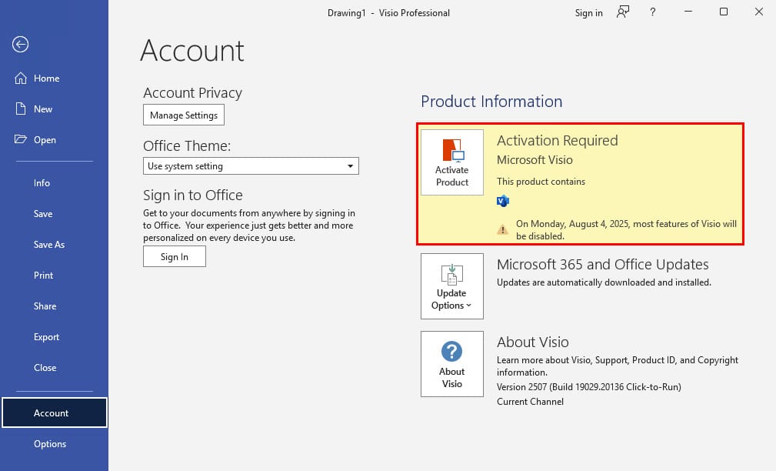This screenshot has width=776, height=471.
Task: Click the Activate Product button
Action: pos(452,162)
